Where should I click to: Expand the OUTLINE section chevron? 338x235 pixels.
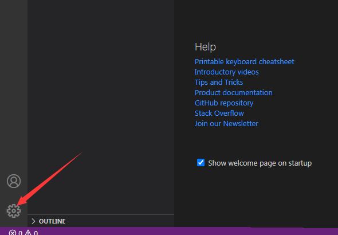coord(33,221)
